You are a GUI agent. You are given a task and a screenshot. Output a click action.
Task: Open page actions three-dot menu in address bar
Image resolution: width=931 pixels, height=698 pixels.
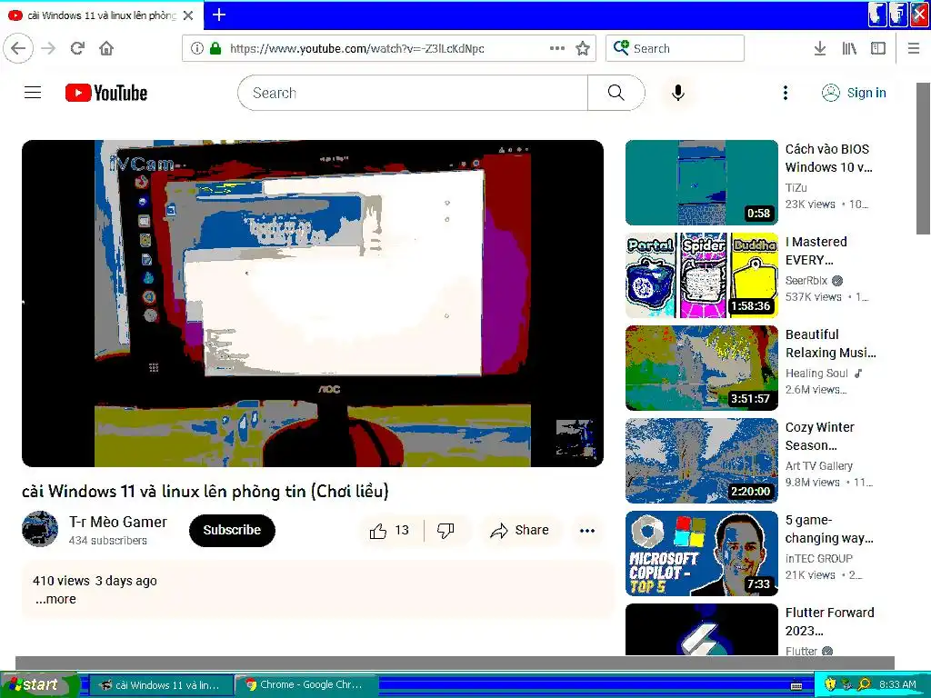557,48
